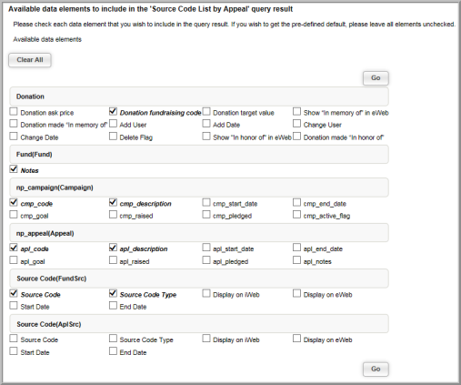
Task: Check the cmp_start_date checkbox
Action: point(206,202)
